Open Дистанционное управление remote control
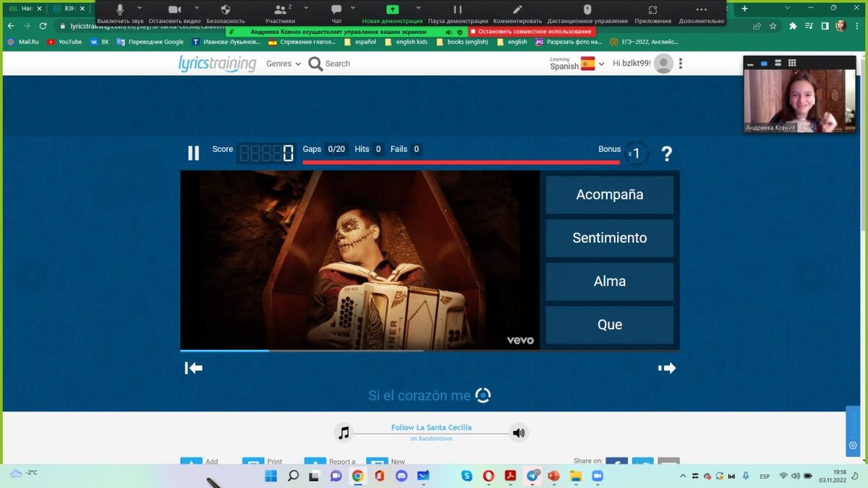The width and height of the screenshot is (868, 488). point(587,13)
